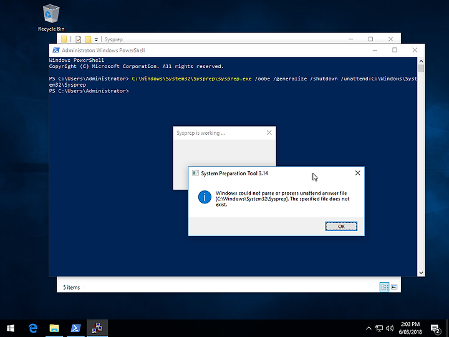Click the Copyright (C) Microsoft Corporation line
The width and height of the screenshot is (449, 337).
137,66
